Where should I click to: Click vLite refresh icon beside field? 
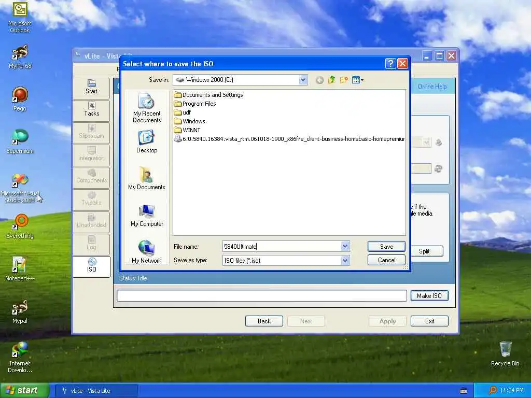point(438,168)
